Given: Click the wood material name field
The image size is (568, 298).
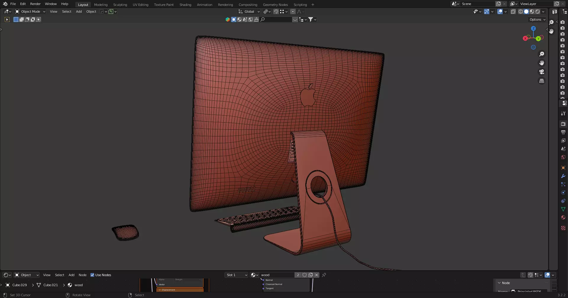Looking at the screenshot, I should [277, 275].
